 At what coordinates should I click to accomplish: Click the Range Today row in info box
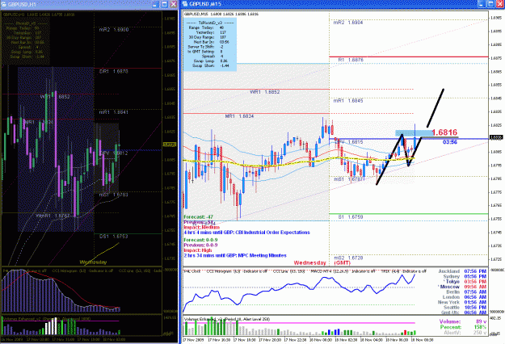[x=207, y=27]
